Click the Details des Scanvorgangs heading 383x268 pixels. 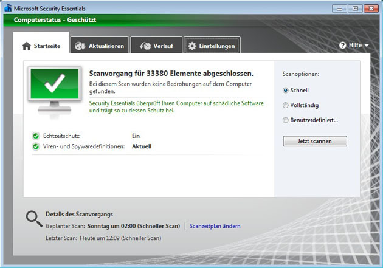pyautogui.click(x=79, y=215)
